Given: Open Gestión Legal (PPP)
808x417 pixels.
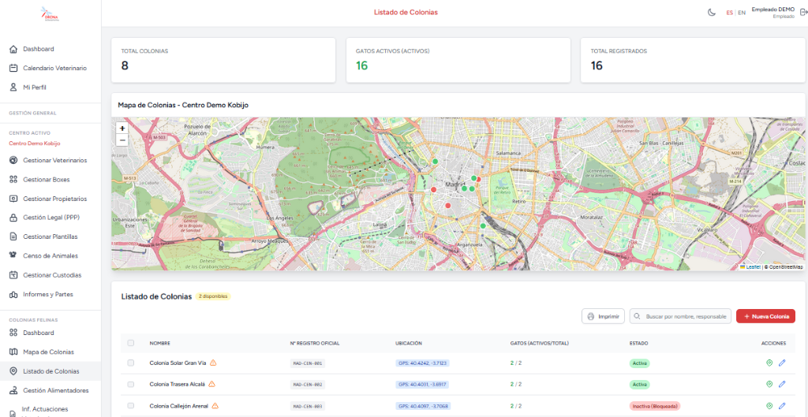Looking at the screenshot, I should point(50,218).
